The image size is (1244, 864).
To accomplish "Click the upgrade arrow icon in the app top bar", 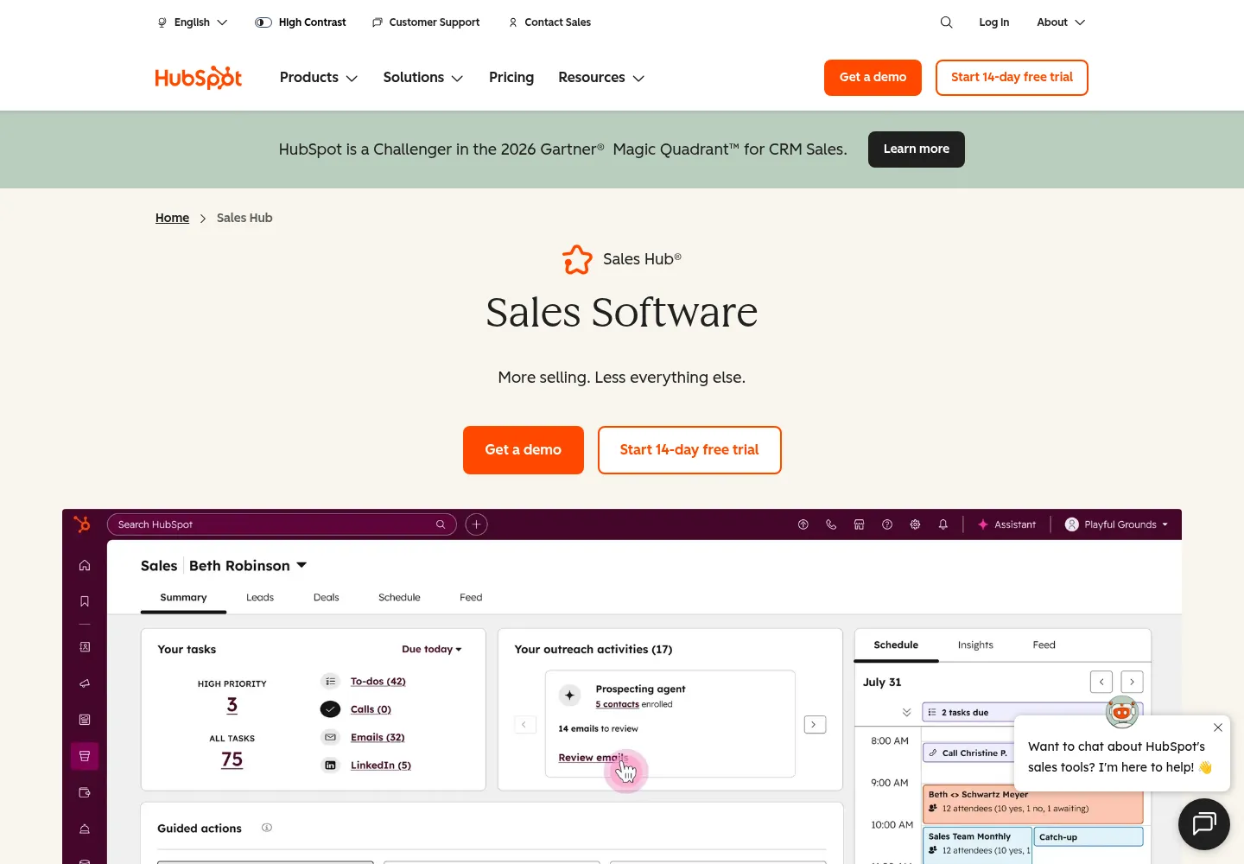I will [x=803, y=524].
